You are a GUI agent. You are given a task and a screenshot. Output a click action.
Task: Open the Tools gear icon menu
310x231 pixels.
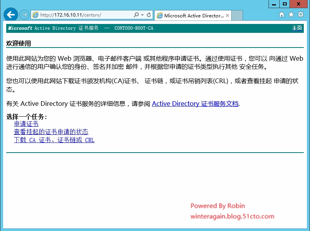pyautogui.click(x=301, y=14)
